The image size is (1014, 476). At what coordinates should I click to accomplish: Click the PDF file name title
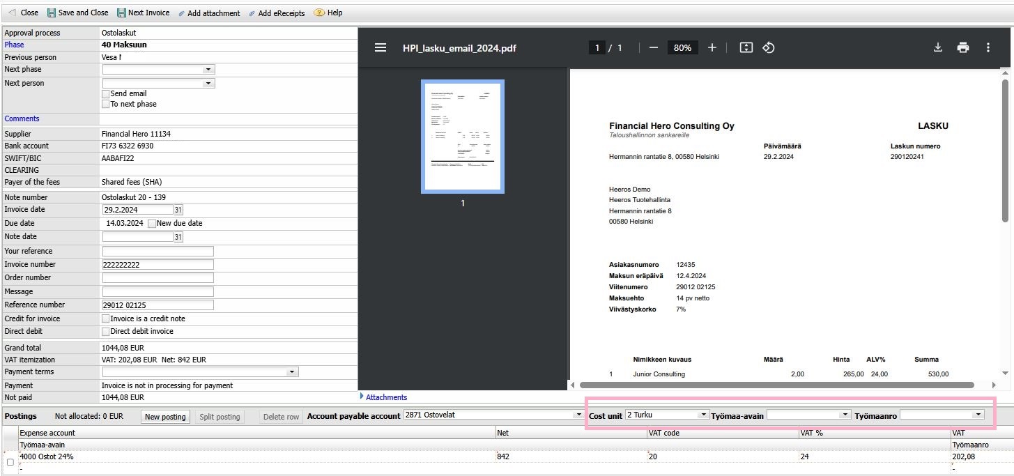pyautogui.click(x=459, y=48)
